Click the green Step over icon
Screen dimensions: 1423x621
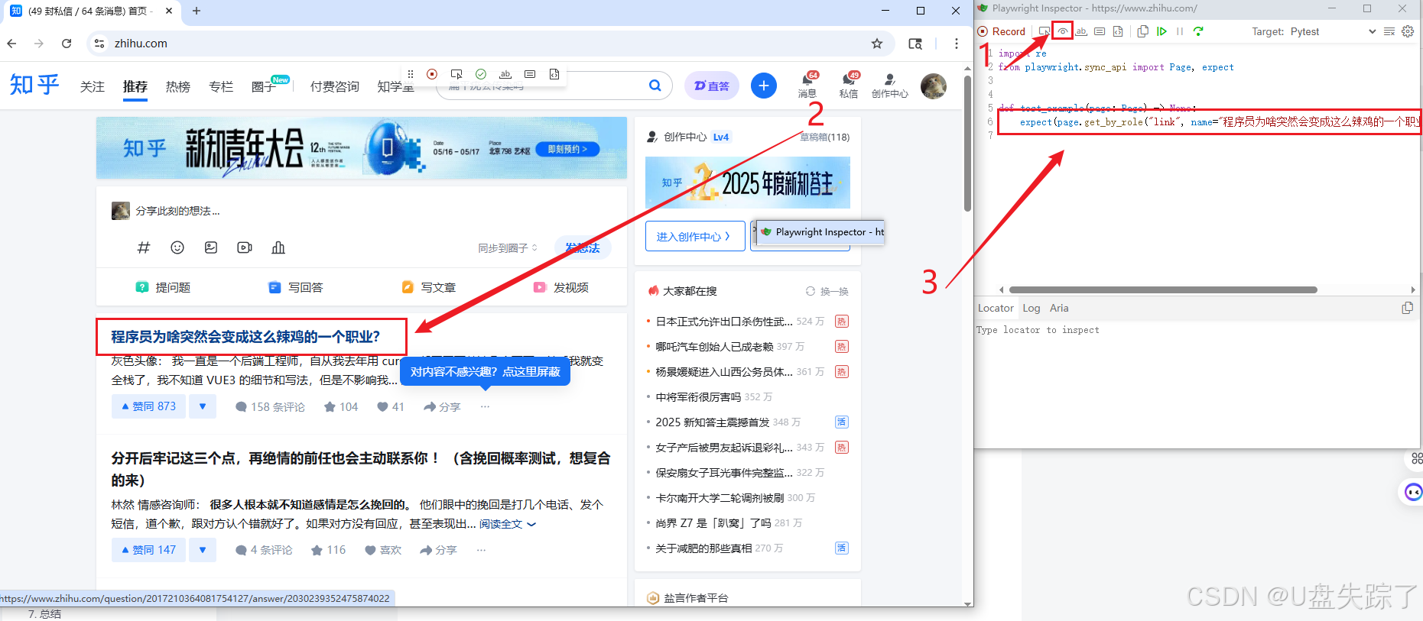click(1198, 31)
